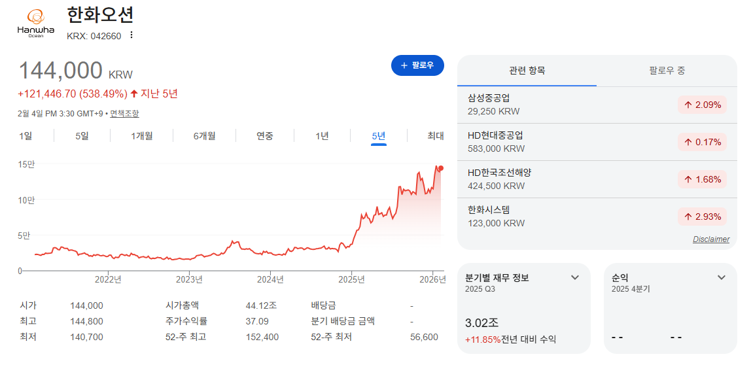Click the Hanwha Ocean logo
This screenshot has height=365, width=751.
click(36, 23)
